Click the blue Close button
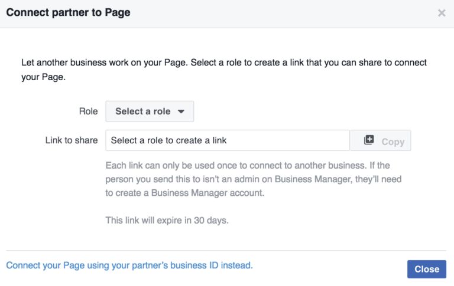Image resolution: width=454 pixels, height=286 pixels. click(x=426, y=269)
